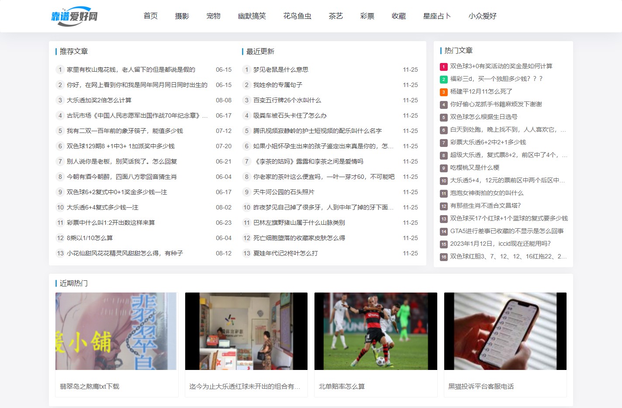Open hot article 2023年1月12日，iccid现在还能用吗
The height and width of the screenshot is (408, 622).
pos(501,244)
